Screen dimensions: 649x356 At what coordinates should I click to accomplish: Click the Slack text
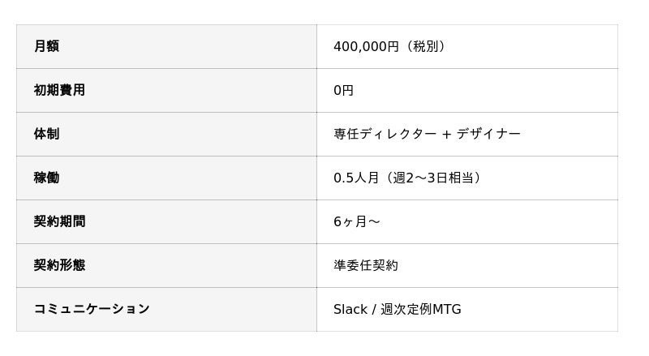coord(350,310)
